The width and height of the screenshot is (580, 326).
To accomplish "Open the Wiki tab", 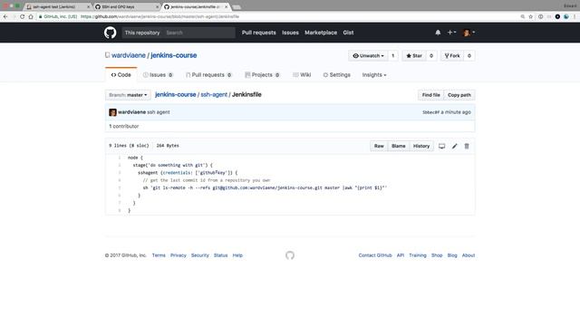I will 302,75.
